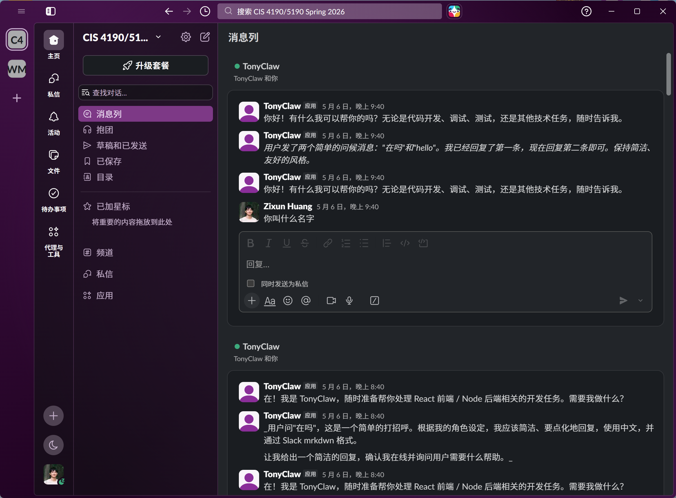
Task: Open workspace preferences gear icon
Action: click(186, 37)
